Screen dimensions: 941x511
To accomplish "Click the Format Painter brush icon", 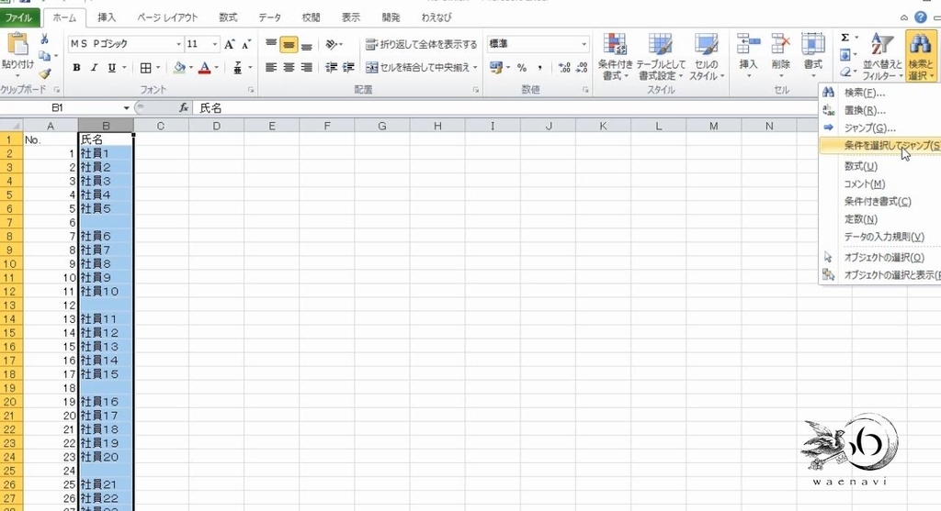I will (x=44, y=73).
